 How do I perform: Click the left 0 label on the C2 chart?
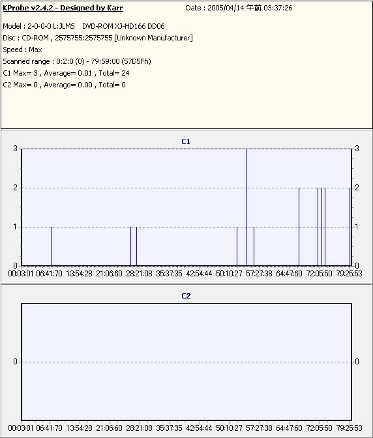[x=16, y=362]
